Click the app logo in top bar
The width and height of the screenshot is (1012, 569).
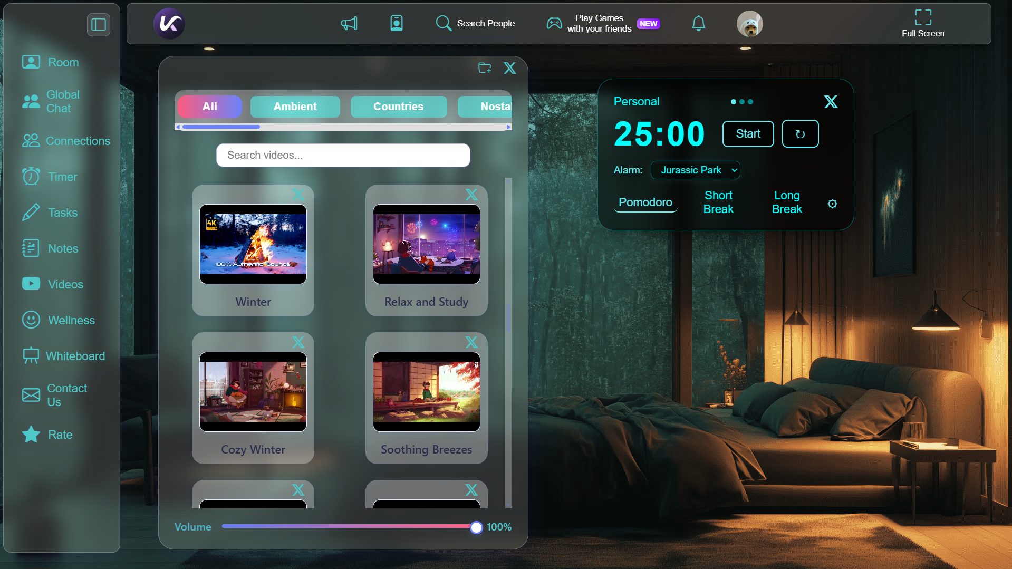pyautogui.click(x=169, y=24)
